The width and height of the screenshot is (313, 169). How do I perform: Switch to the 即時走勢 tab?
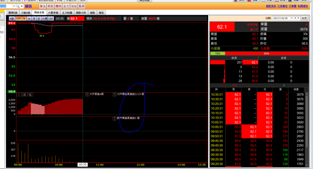point(39,13)
